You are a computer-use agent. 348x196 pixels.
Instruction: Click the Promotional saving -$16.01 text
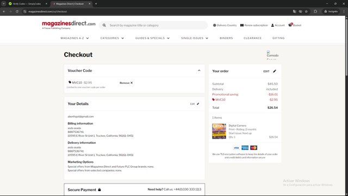(245, 94)
